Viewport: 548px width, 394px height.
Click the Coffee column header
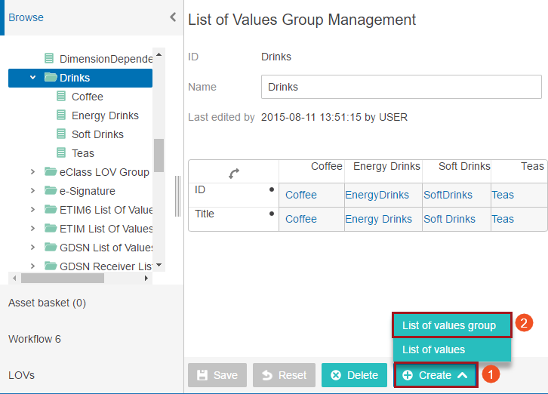(x=326, y=166)
